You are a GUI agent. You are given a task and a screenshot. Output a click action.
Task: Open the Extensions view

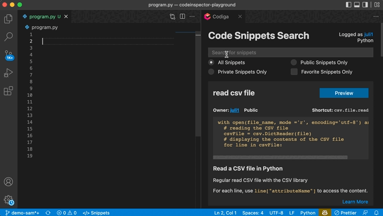click(8, 91)
